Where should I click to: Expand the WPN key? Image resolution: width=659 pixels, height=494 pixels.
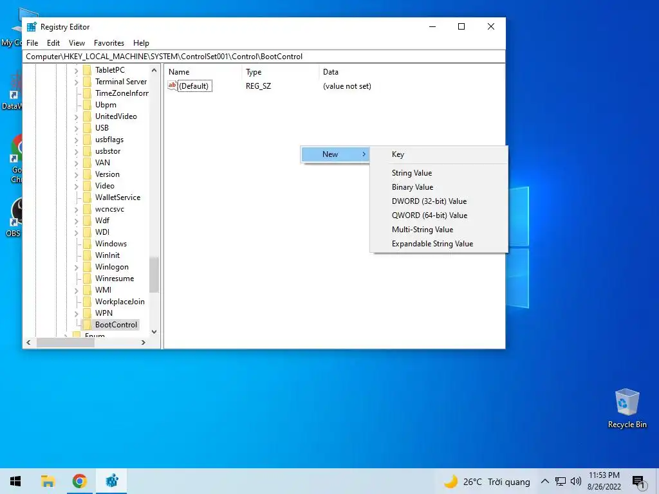[76, 313]
